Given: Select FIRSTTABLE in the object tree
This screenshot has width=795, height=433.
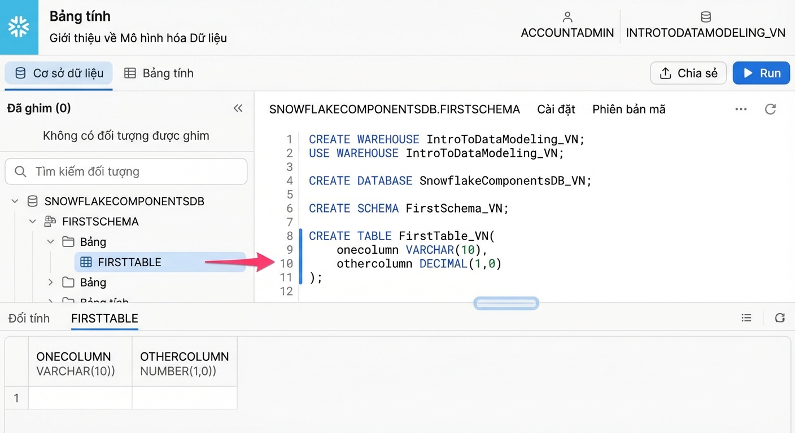Looking at the screenshot, I should click(160, 262).
